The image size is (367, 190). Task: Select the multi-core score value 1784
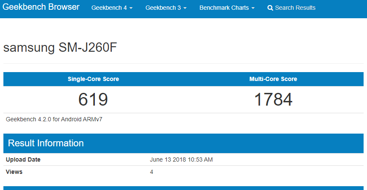click(x=273, y=99)
